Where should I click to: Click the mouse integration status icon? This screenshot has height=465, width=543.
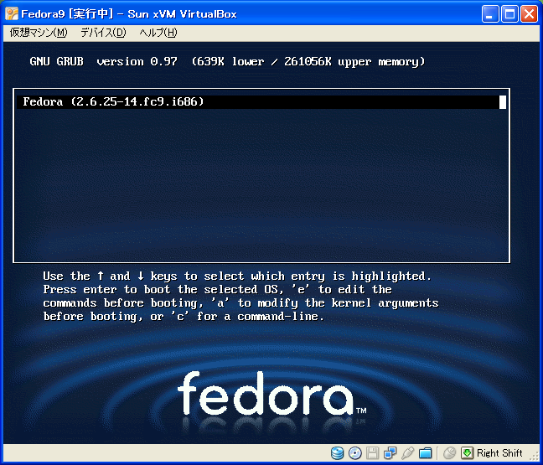click(449, 452)
